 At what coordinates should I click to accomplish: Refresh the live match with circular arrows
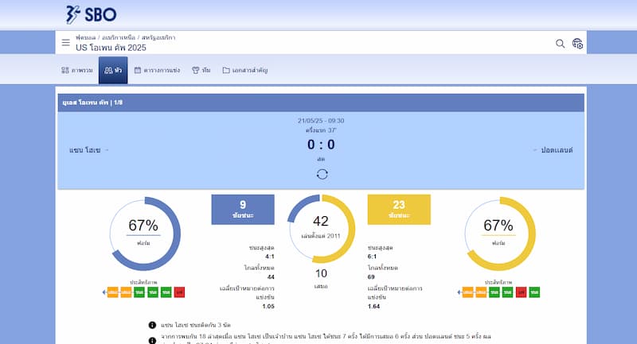pyautogui.click(x=322, y=174)
